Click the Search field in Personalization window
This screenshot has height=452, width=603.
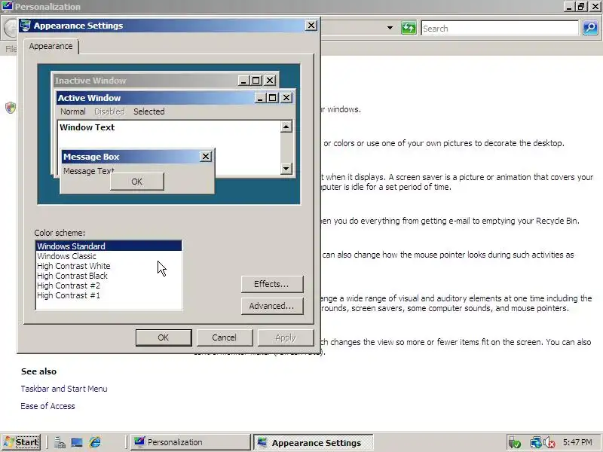[x=500, y=29]
